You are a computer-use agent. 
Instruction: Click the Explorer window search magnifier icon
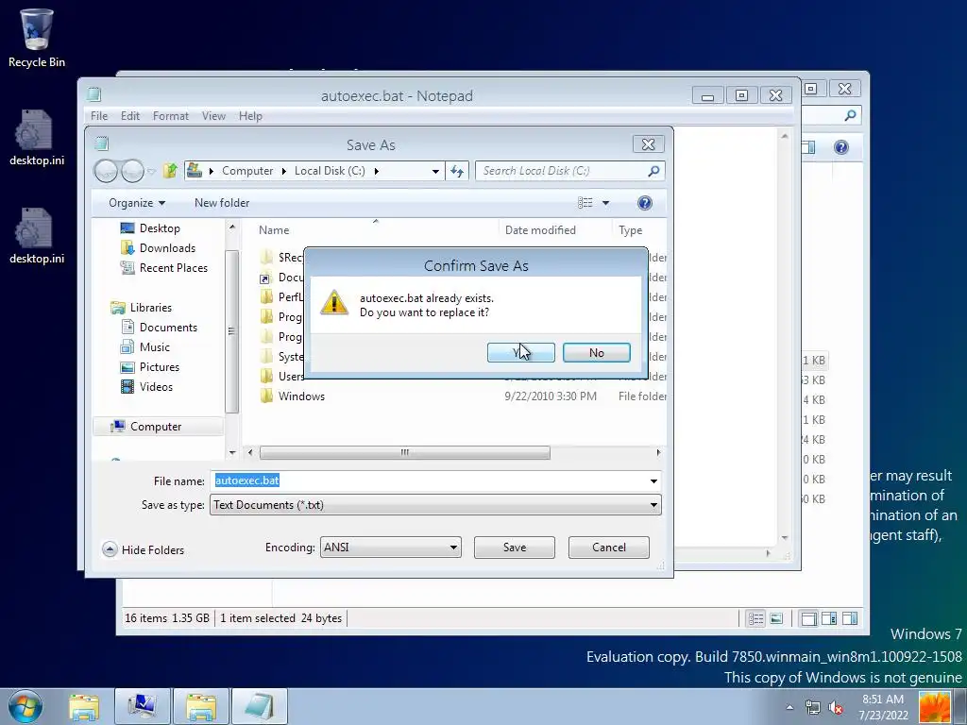[x=850, y=115]
